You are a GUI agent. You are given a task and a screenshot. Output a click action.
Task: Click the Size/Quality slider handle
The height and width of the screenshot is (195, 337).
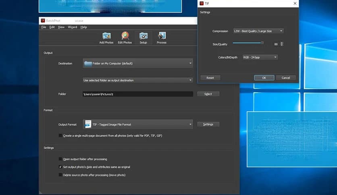pyautogui.click(x=262, y=42)
